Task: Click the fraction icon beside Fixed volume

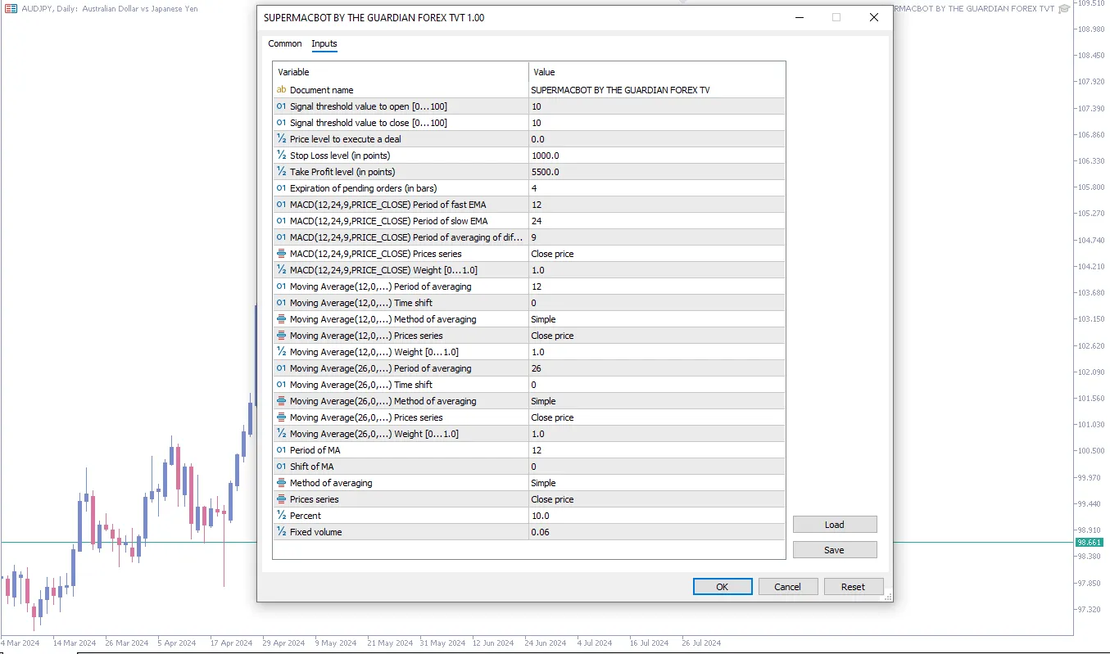Action: point(281,532)
